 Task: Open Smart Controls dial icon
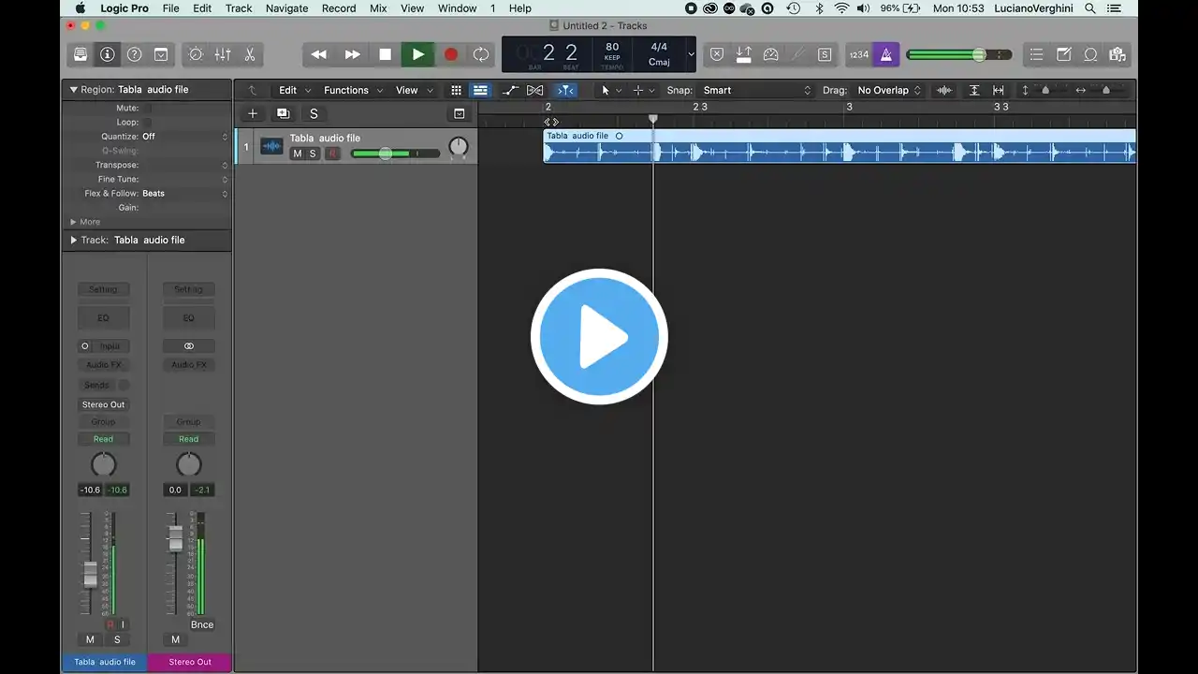(196, 54)
